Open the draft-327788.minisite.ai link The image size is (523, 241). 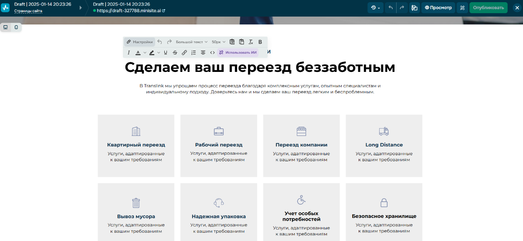click(x=131, y=10)
